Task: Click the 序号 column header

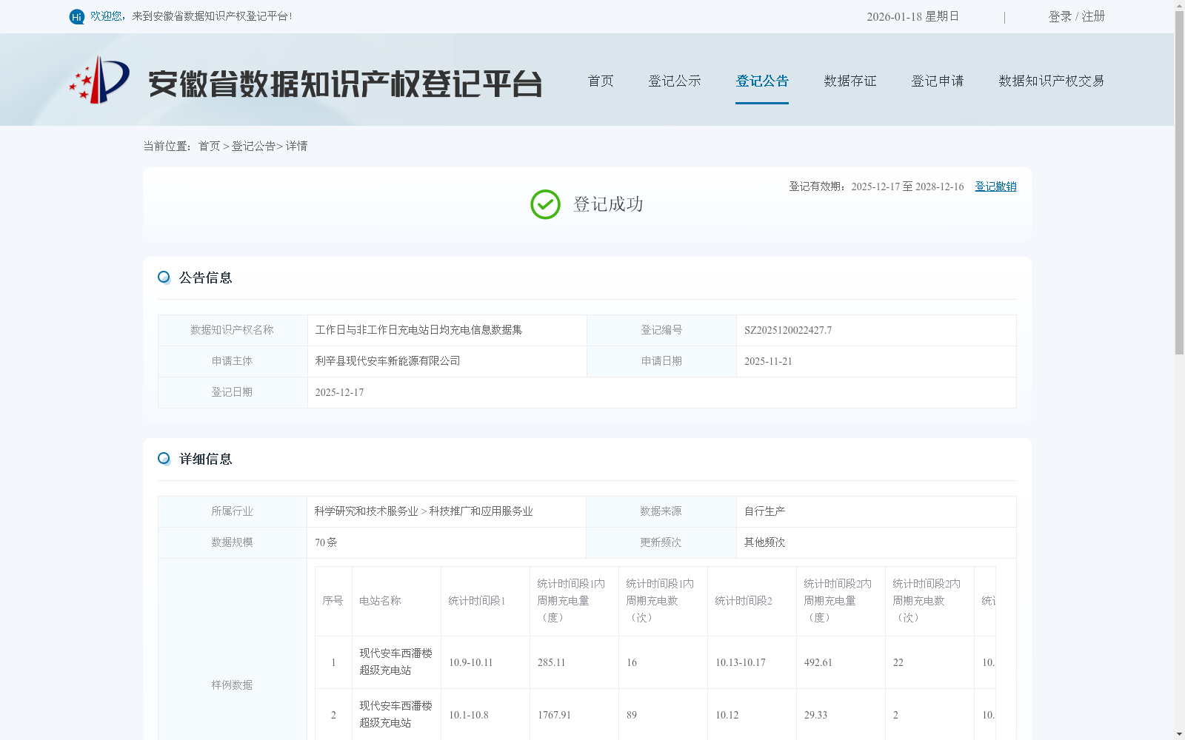Action: (x=333, y=601)
